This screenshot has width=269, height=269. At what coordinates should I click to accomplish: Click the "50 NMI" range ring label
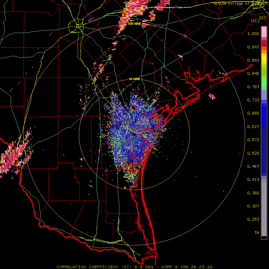(x=134, y=79)
